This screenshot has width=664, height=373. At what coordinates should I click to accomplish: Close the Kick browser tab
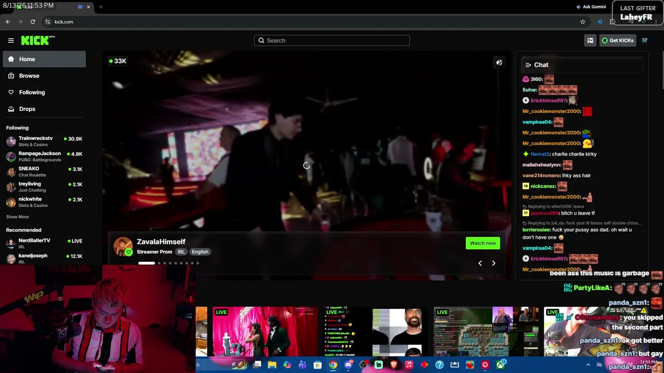[88, 7]
